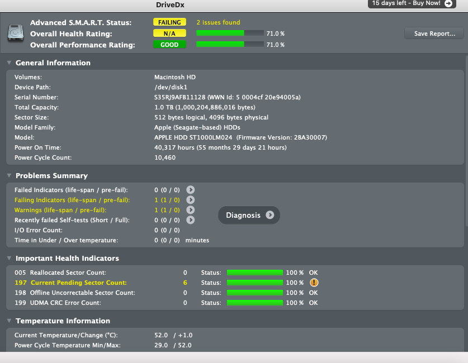Image resolution: width=468 pixels, height=363 pixels.
Task: Click Power On Time 40,317 hours value
Action: click(x=220, y=147)
